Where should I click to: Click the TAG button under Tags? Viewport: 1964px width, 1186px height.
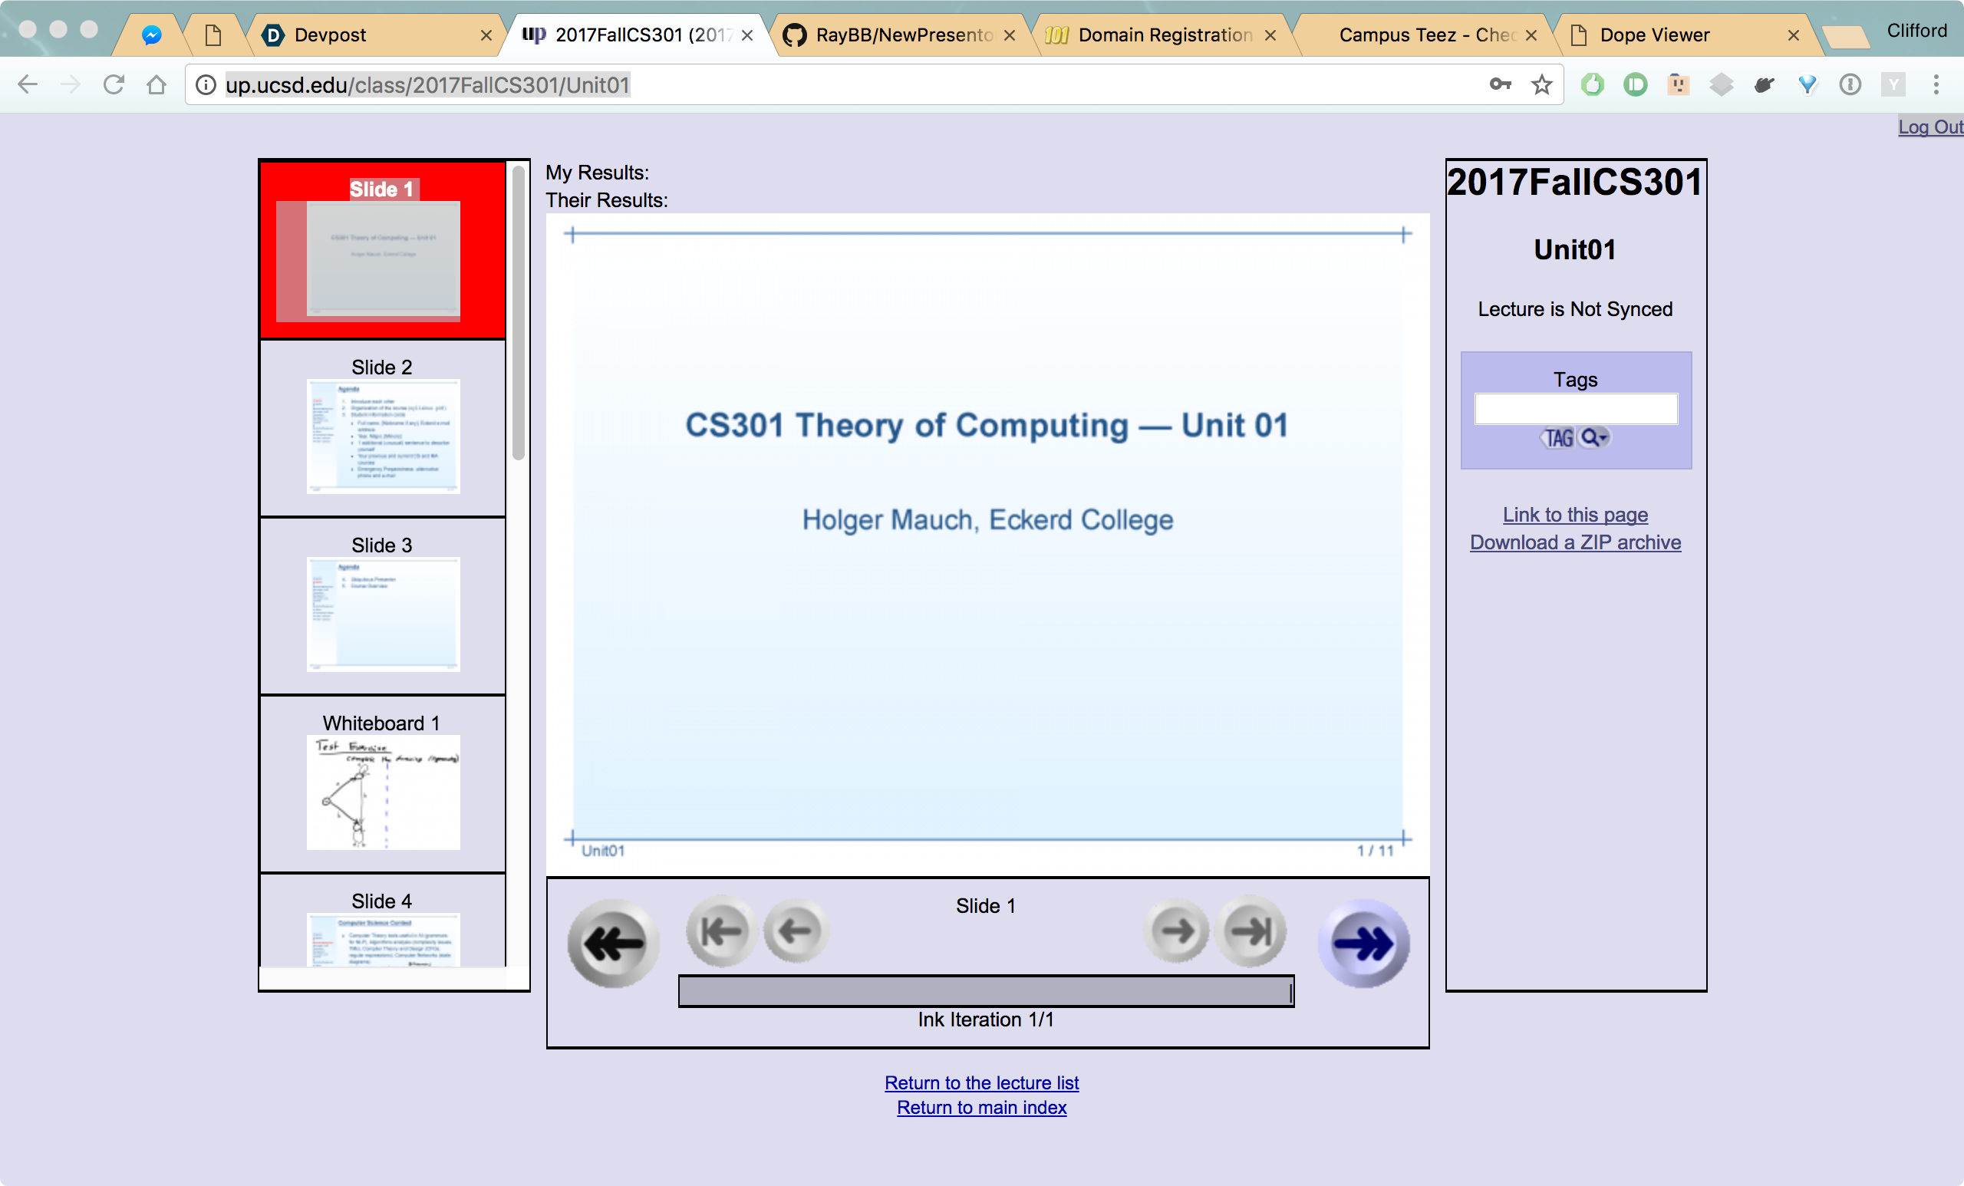click(x=1557, y=437)
